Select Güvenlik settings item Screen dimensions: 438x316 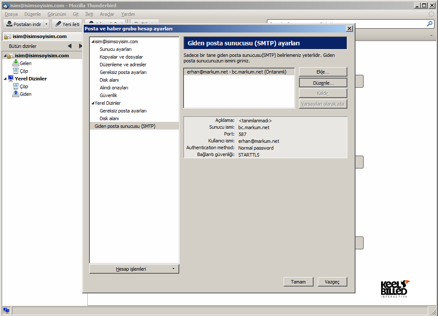(108, 95)
